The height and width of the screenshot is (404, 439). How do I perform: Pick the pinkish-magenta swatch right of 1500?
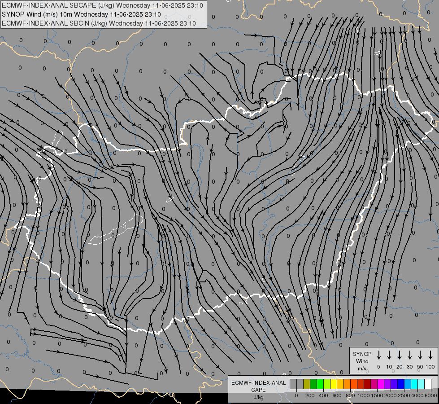tap(374, 384)
